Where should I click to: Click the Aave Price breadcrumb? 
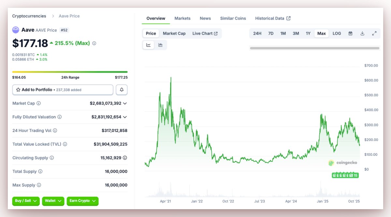click(x=69, y=16)
